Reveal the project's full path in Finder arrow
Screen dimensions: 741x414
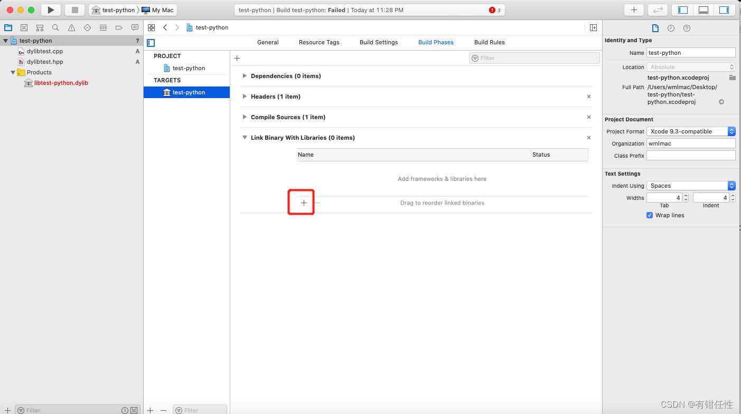(721, 102)
